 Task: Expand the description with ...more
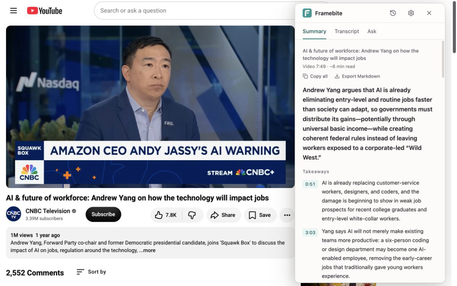147,250
